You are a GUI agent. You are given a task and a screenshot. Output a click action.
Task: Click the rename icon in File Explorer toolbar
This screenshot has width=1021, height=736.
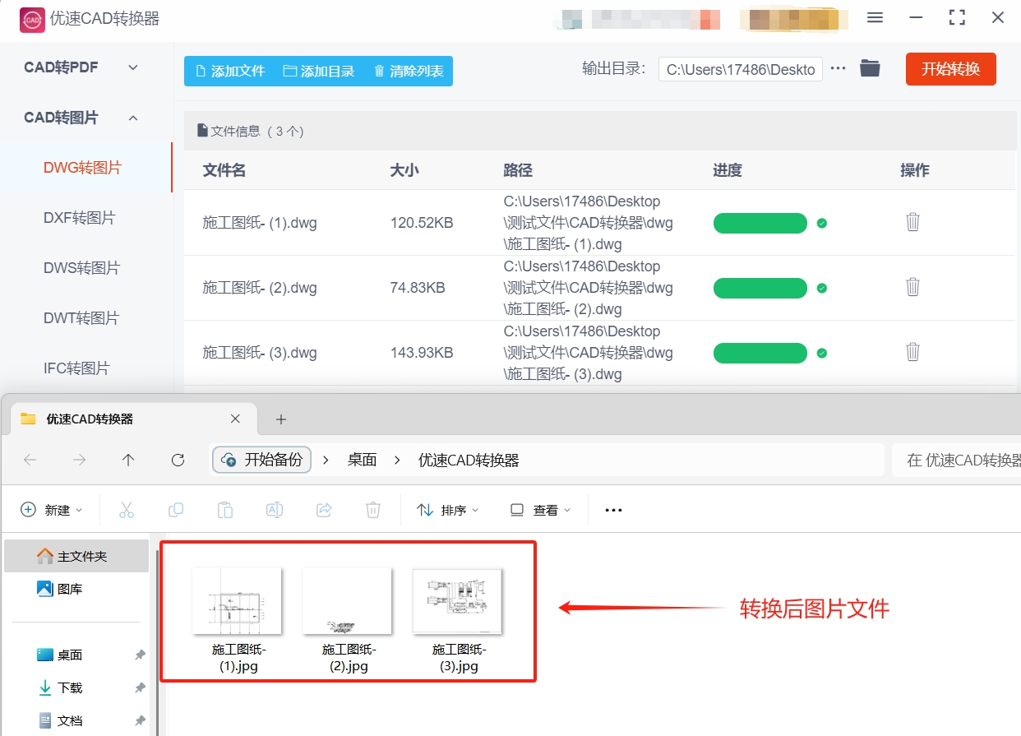point(275,510)
